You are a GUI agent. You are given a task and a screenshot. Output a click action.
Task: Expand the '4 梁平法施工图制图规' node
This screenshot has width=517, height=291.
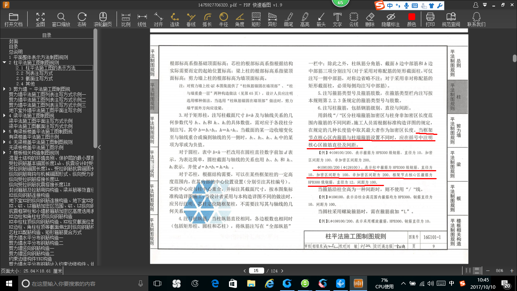(x=4, y=116)
